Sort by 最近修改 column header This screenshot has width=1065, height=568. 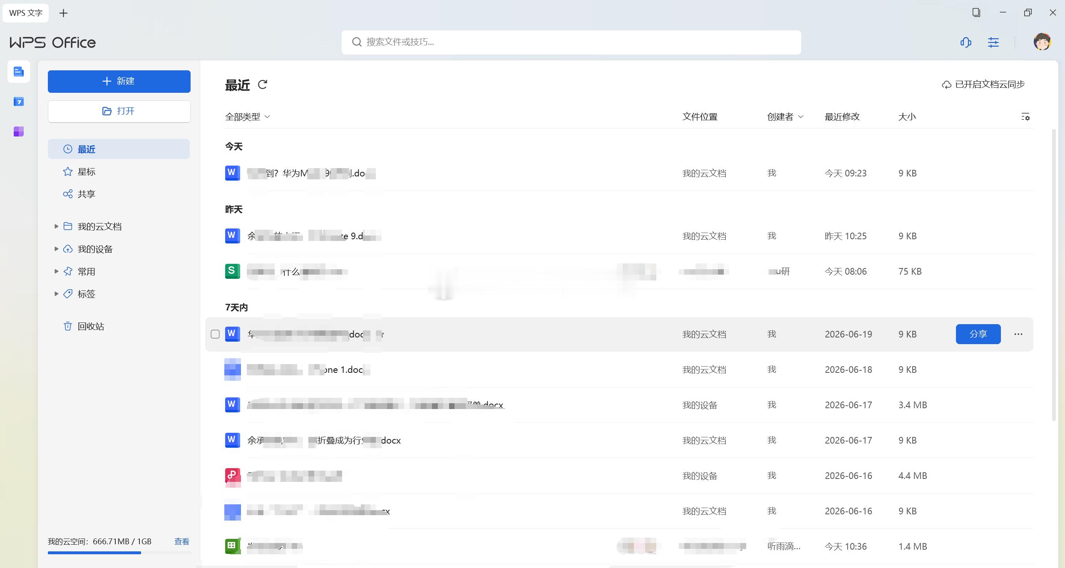pyautogui.click(x=842, y=117)
